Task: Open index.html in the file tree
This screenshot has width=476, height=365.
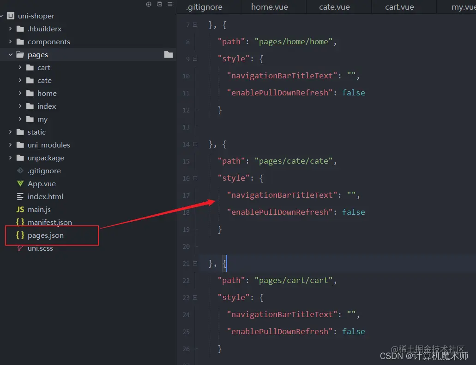Action: pyautogui.click(x=45, y=197)
